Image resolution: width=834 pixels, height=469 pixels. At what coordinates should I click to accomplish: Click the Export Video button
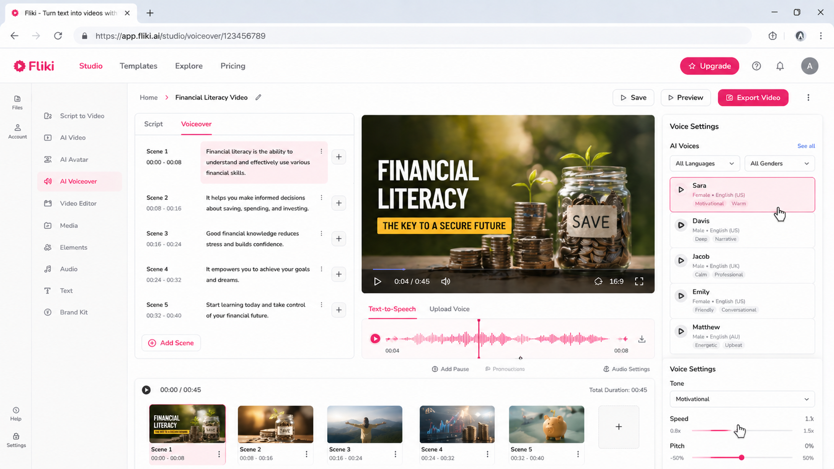753,98
